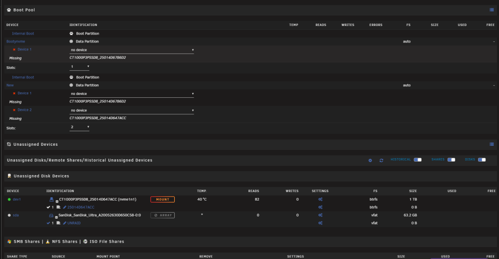The width and height of the screenshot is (499, 259).
Task: Click the SHARE TYPE column header
Action: [17, 257]
